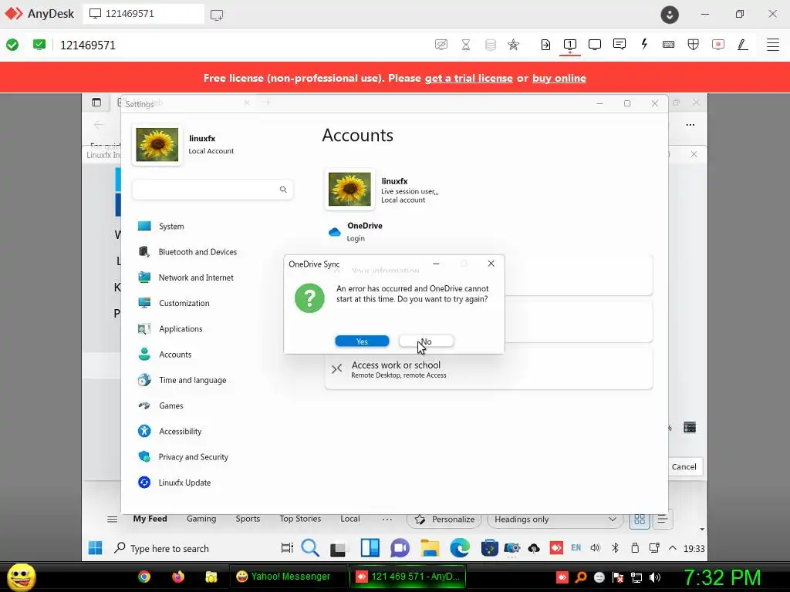Screen dimensions: 790x592
Task: Click the remote volume tray icon
Action: pyautogui.click(x=595, y=548)
